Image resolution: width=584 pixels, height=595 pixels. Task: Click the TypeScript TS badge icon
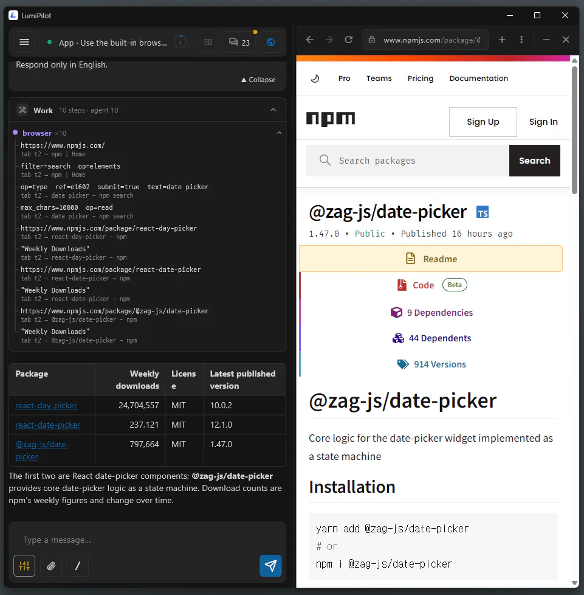tap(483, 212)
